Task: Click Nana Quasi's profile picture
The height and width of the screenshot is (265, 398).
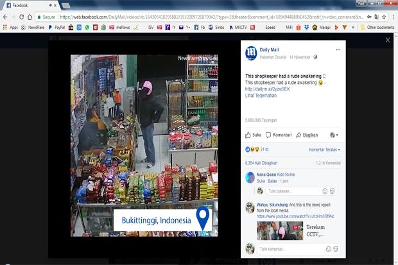Action: [x=250, y=178]
